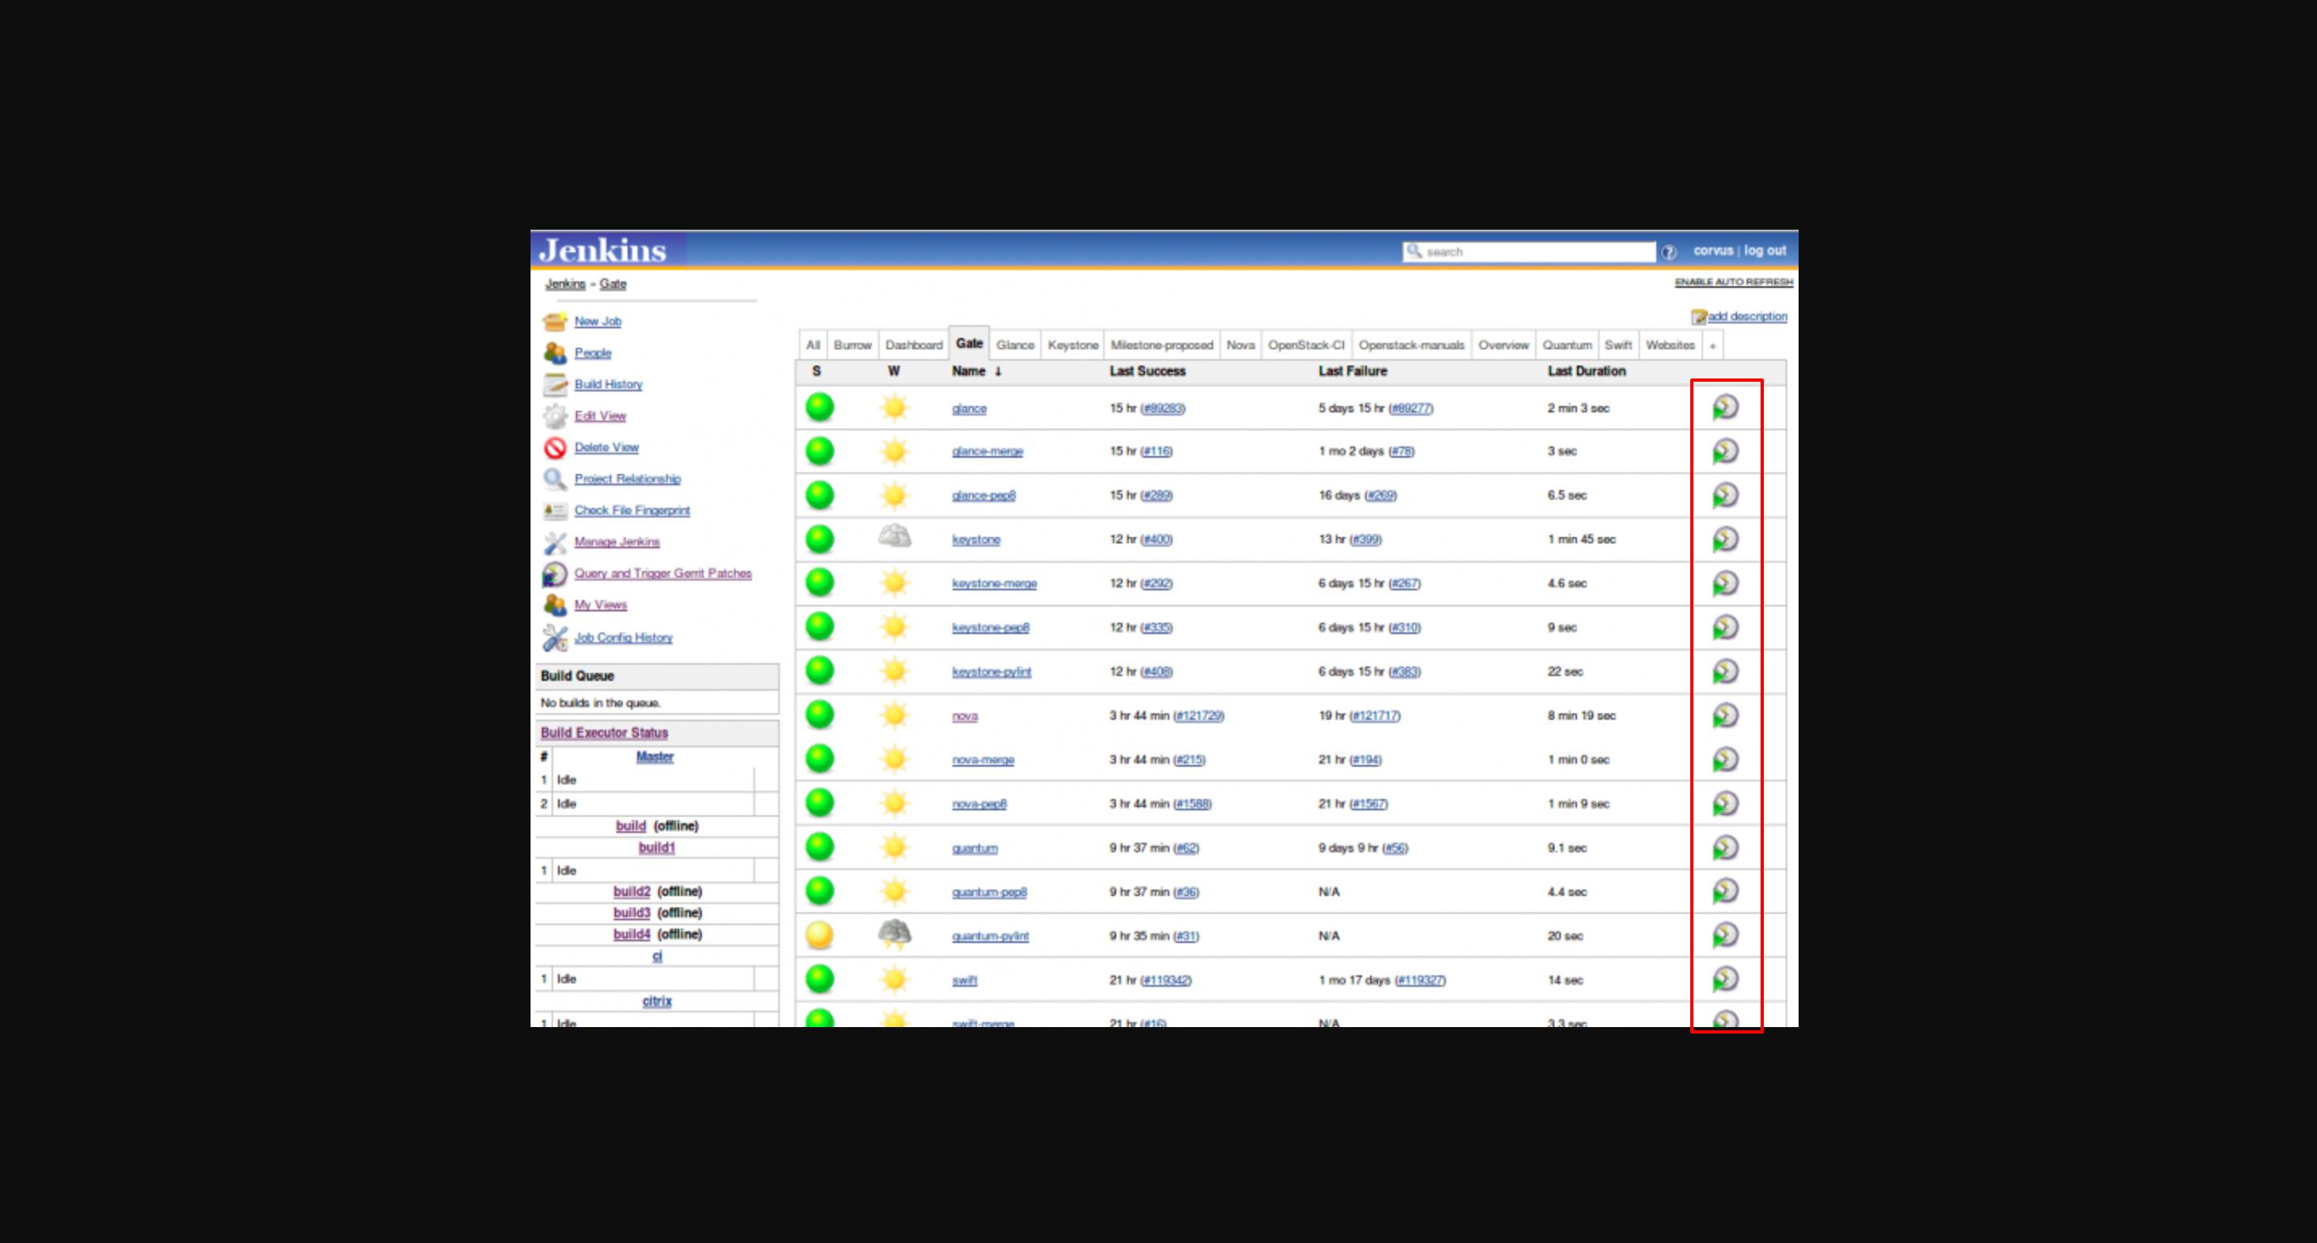Click the New Job icon in sidebar

point(555,321)
